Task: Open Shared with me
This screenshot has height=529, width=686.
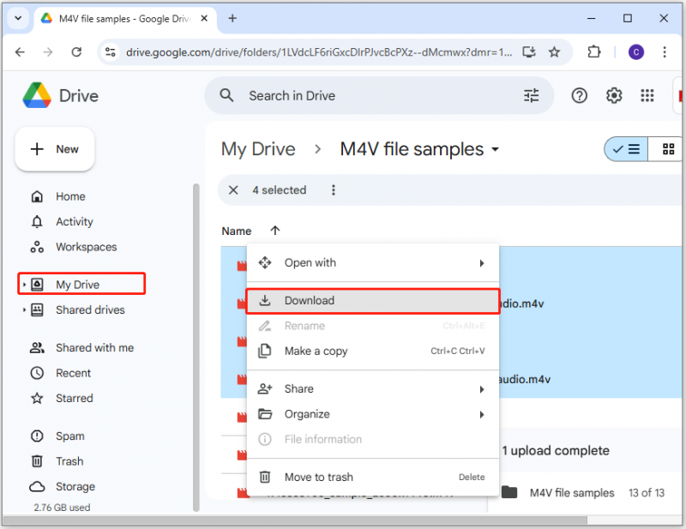Action: coord(94,348)
